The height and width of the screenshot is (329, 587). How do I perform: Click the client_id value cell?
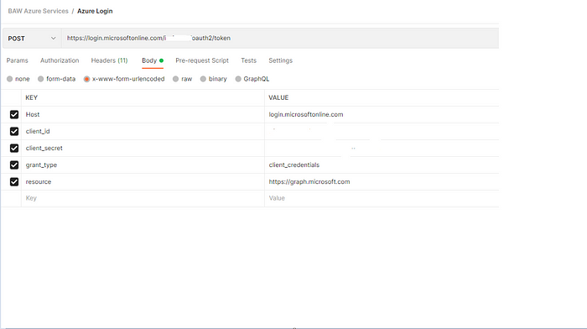[x=382, y=132]
